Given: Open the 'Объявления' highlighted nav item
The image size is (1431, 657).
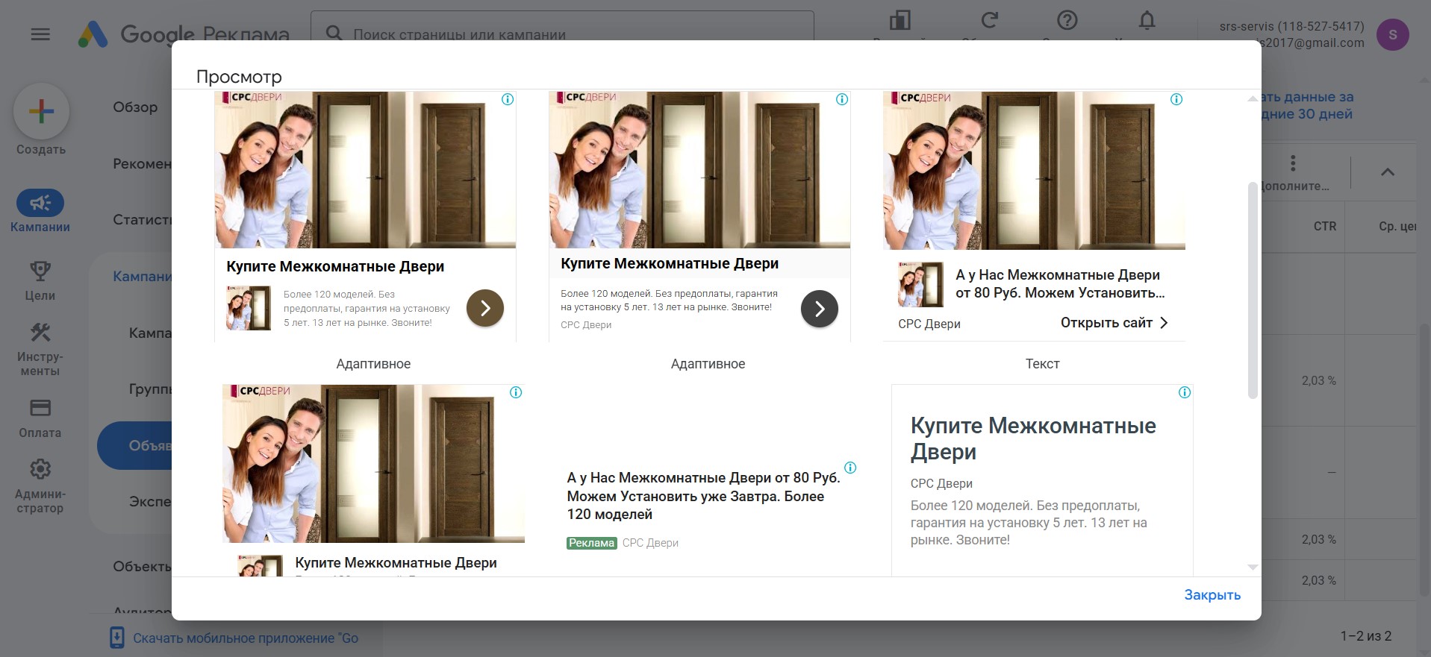Looking at the screenshot, I should 135,446.
